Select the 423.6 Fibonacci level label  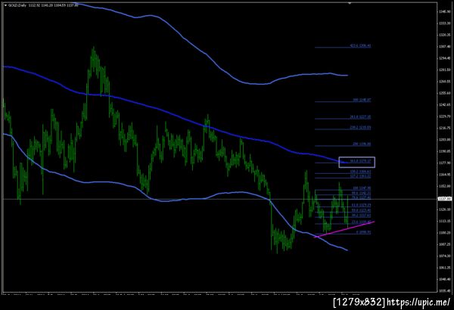point(360,45)
